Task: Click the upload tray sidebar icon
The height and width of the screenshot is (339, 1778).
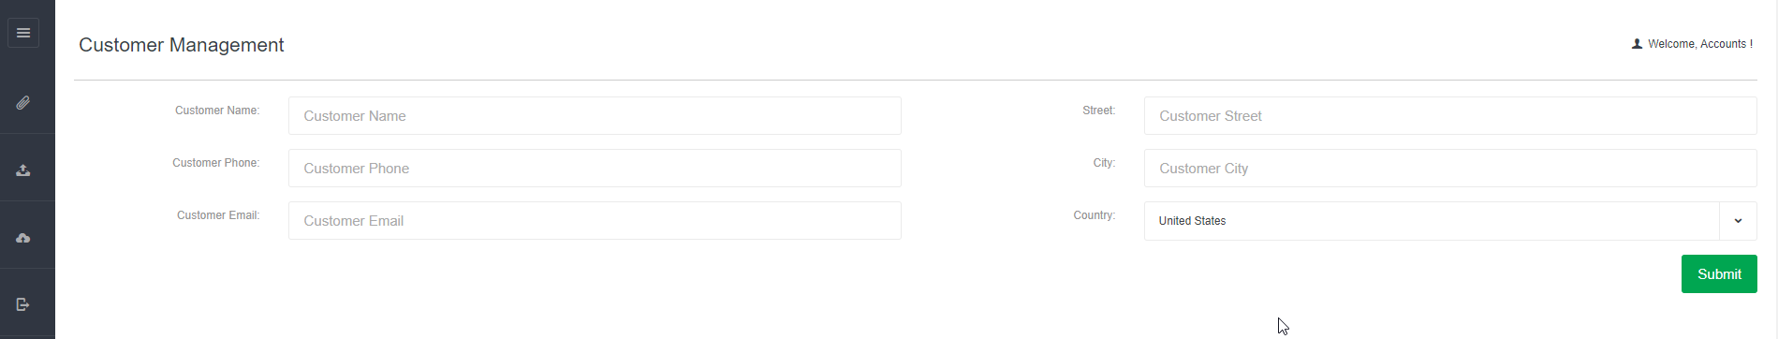Action: tap(23, 170)
